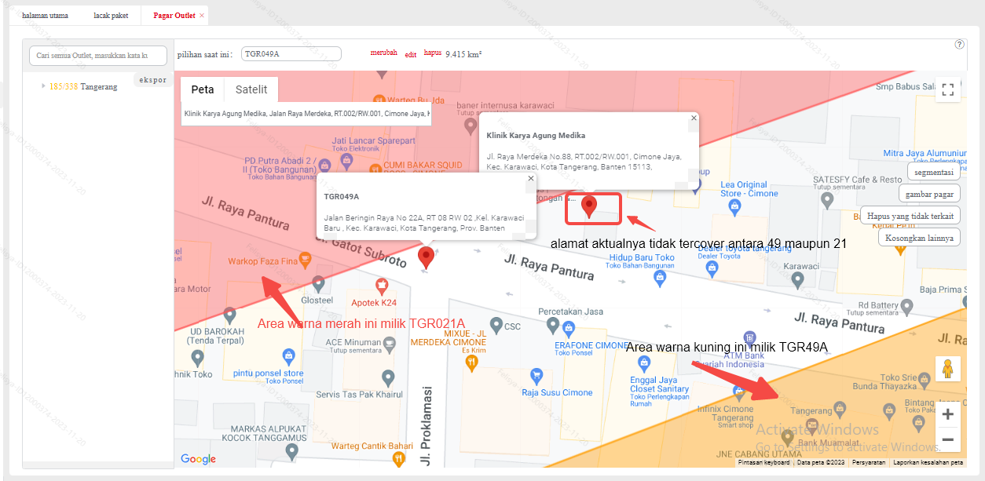Viewport: 985px width, 481px height.
Task: Switch map to Satelit view
Action: tap(251, 89)
